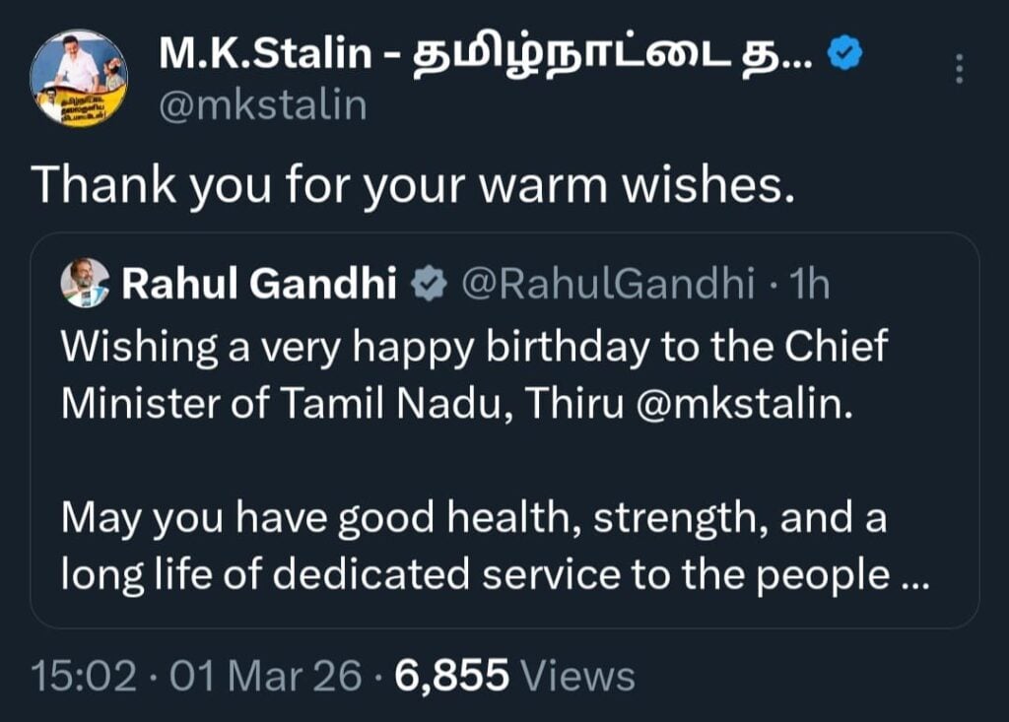
Task: Click M.K.Stalin's profile picture
Action: click(x=79, y=78)
